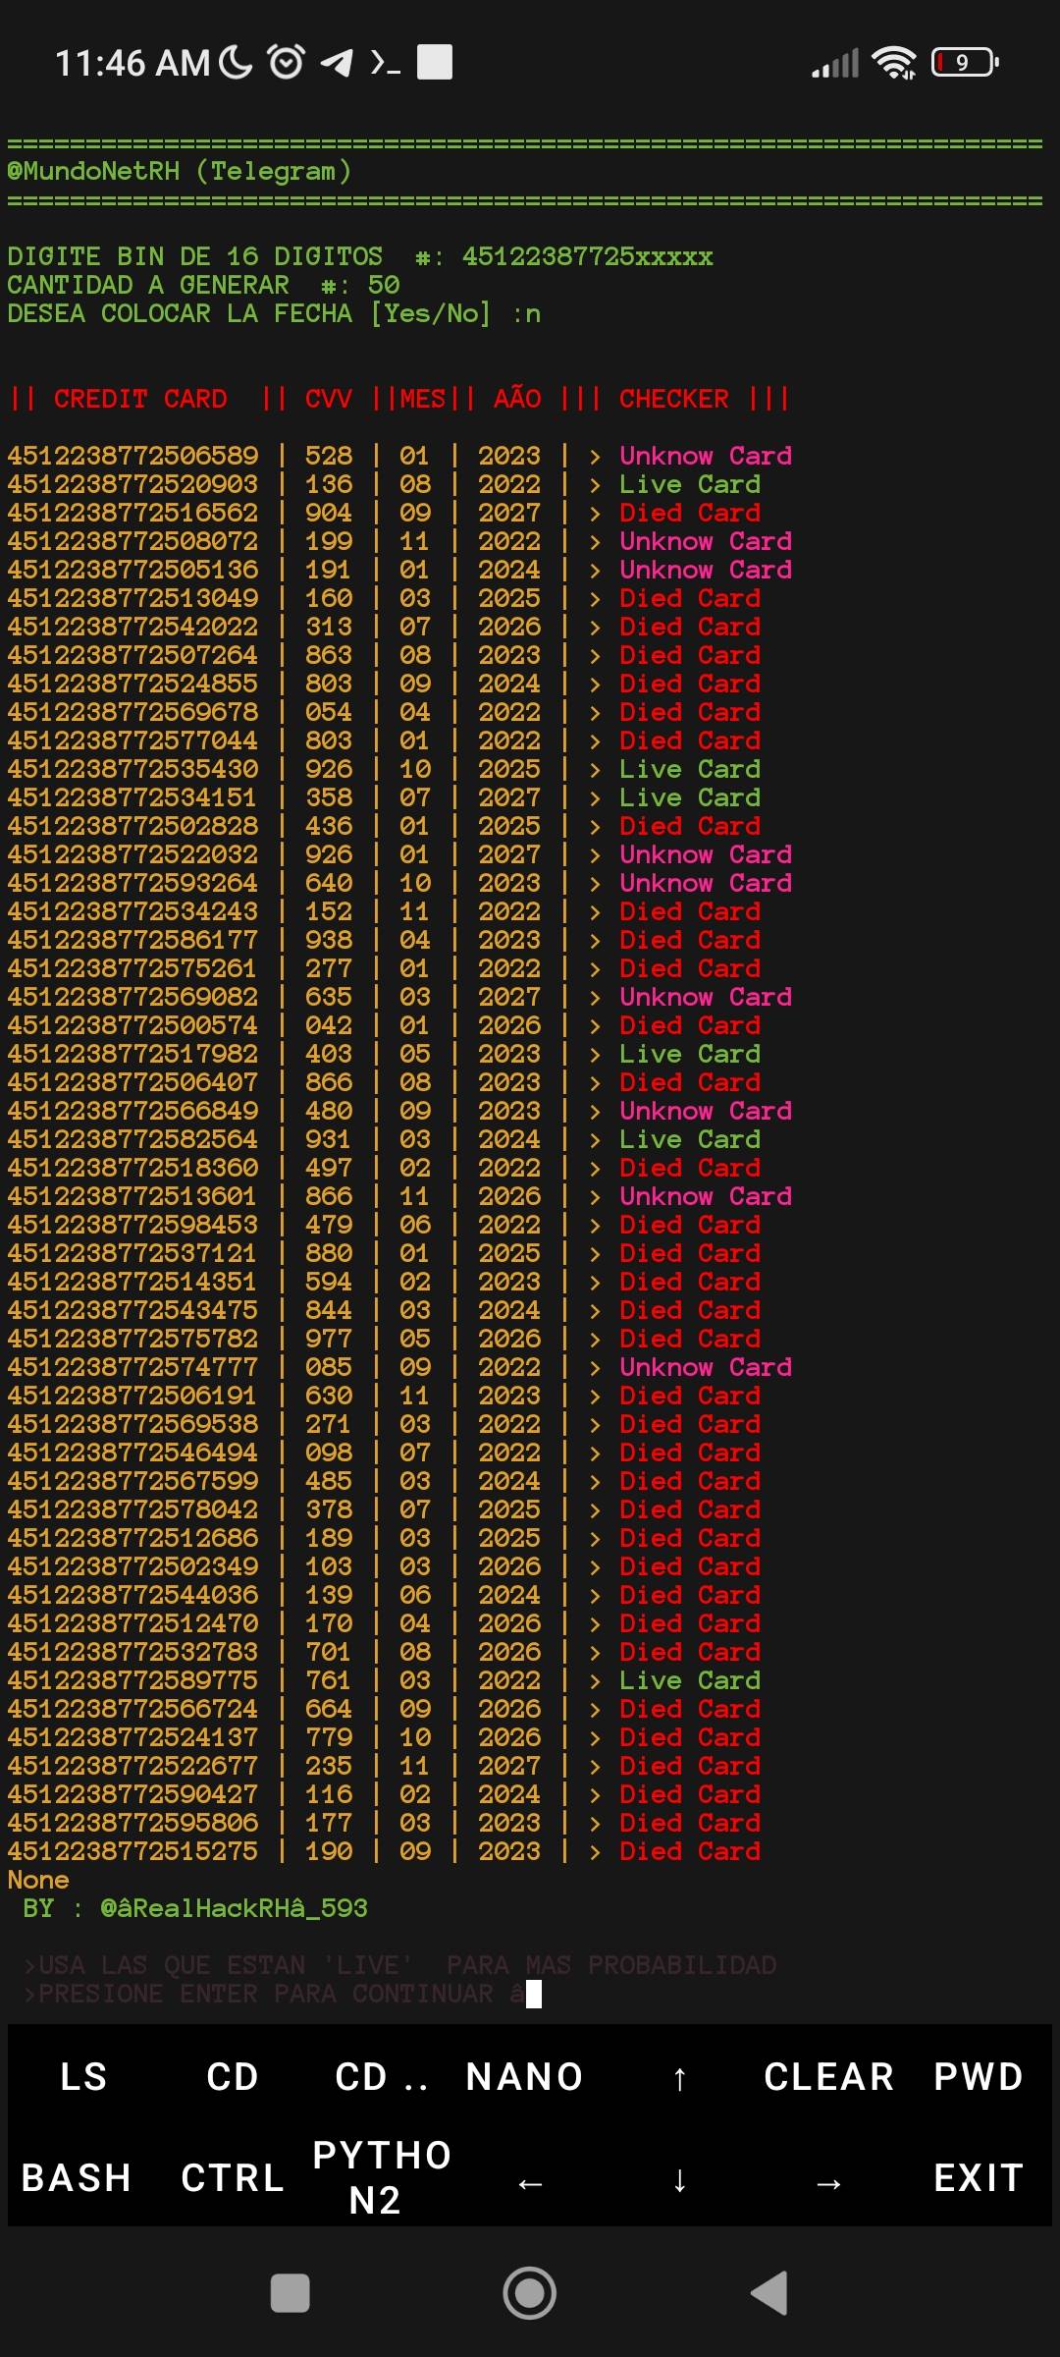1060x2357 pixels.
Task: Toggle the CTRL modifier key
Action: coord(233,2177)
